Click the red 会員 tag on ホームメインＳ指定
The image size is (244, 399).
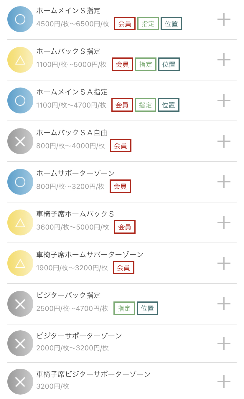click(x=125, y=24)
